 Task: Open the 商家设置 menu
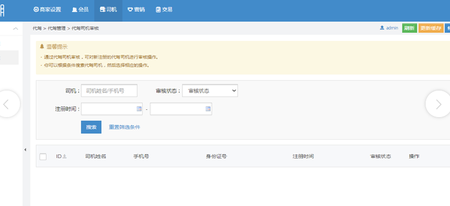pos(48,9)
